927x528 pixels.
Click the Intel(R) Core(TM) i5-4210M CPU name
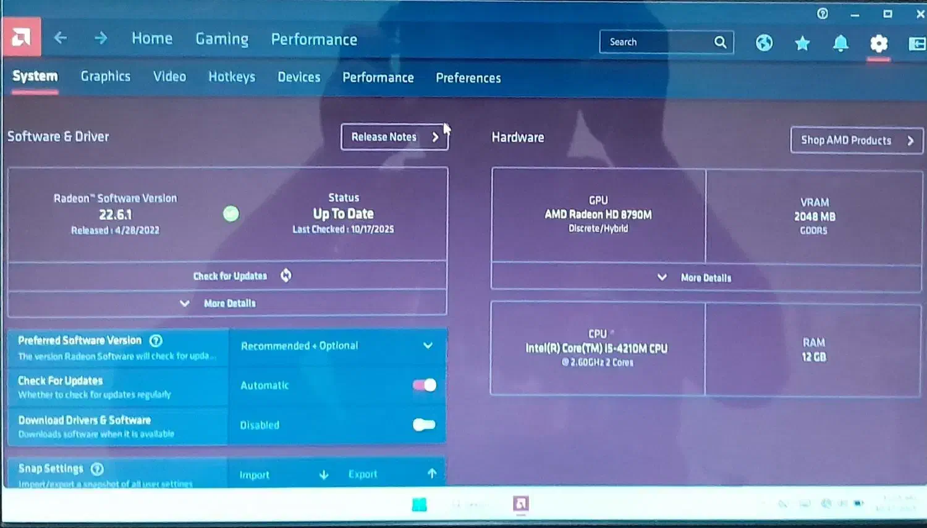pyautogui.click(x=596, y=348)
